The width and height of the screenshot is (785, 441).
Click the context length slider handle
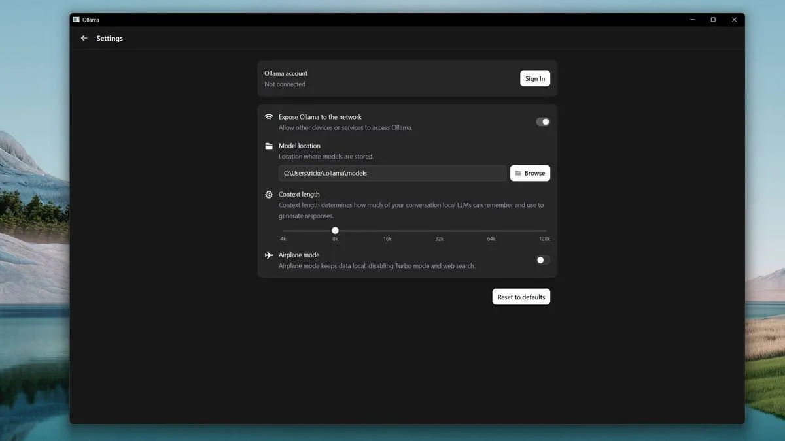(335, 230)
